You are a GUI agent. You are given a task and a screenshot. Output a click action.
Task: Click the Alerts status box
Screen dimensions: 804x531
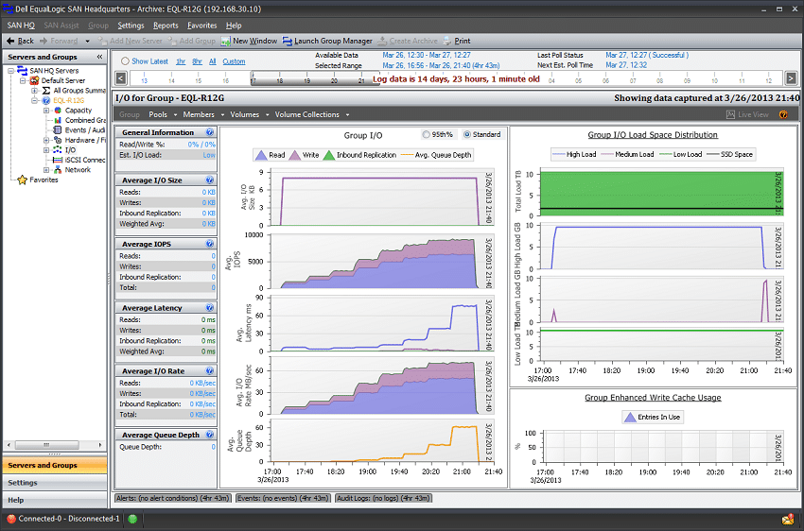[x=172, y=498]
